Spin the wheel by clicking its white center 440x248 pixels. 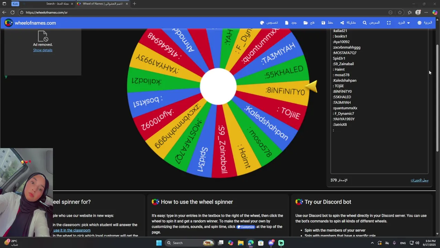pyautogui.click(x=218, y=86)
